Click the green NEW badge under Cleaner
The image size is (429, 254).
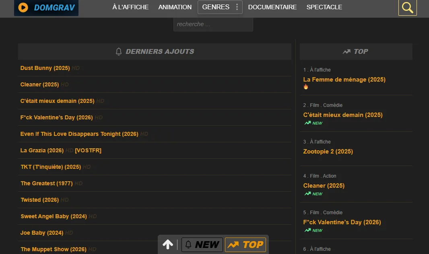(314, 194)
